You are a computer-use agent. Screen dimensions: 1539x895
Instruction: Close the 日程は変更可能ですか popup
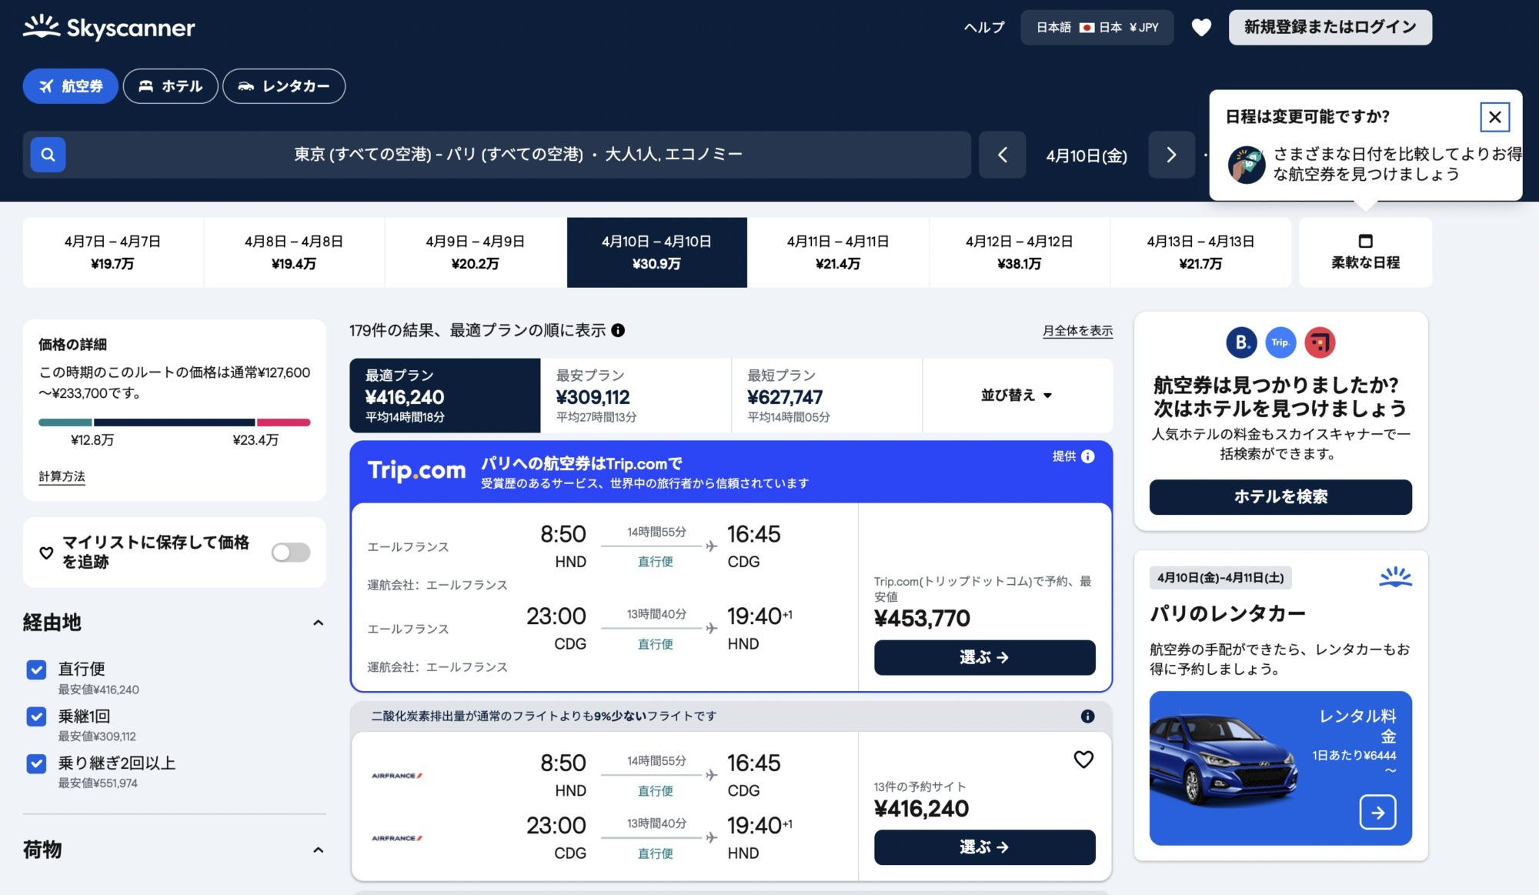point(1494,117)
